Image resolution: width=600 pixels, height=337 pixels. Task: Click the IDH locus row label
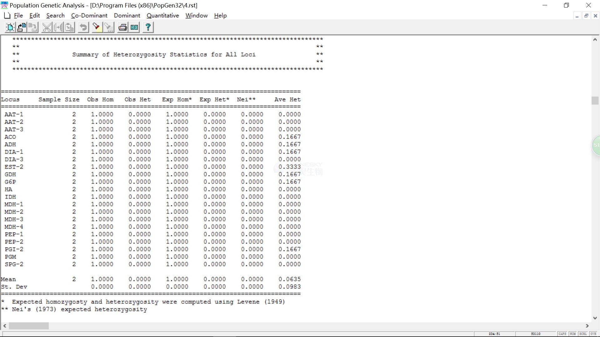(10, 197)
